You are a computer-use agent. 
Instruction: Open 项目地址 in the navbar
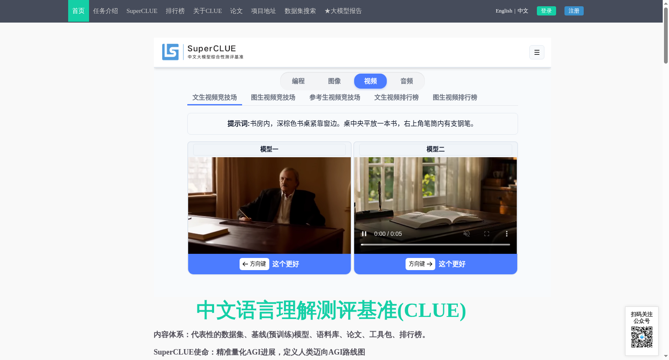[263, 11]
